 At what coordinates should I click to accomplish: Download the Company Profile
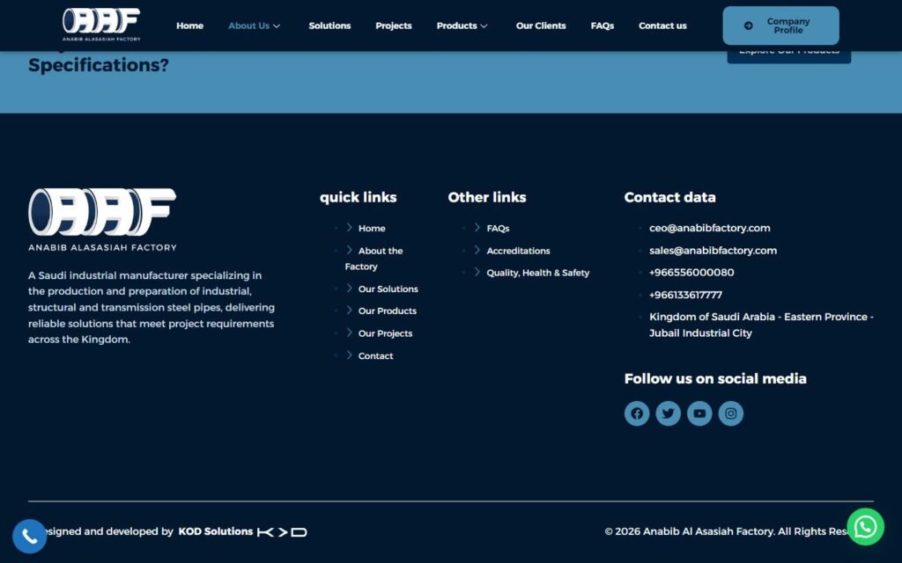[x=780, y=26]
